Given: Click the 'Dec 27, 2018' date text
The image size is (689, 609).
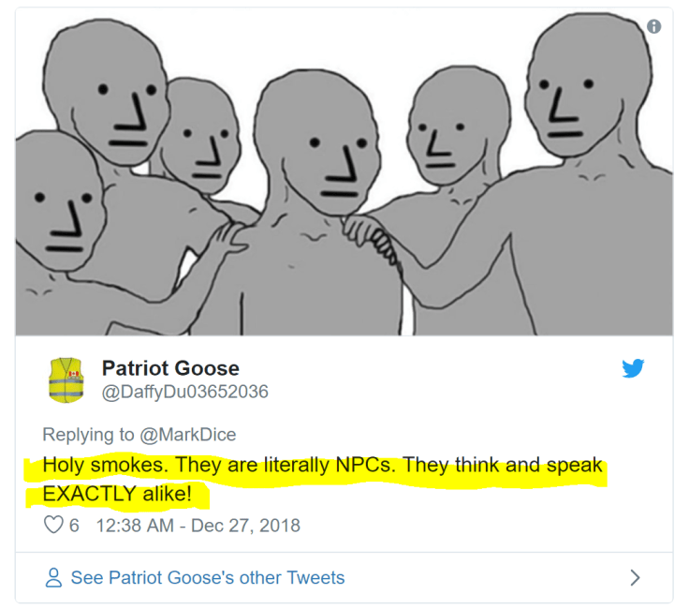Looking at the screenshot, I should 245,526.
